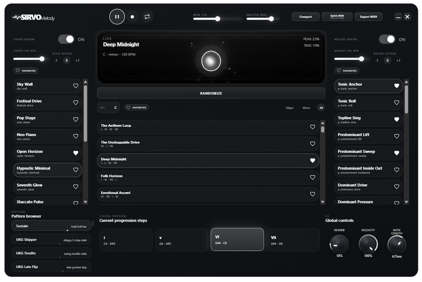The height and width of the screenshot is (282, 422).
Task: Favorite the Dominant Drive melody
Action: (x=397, y=187)
